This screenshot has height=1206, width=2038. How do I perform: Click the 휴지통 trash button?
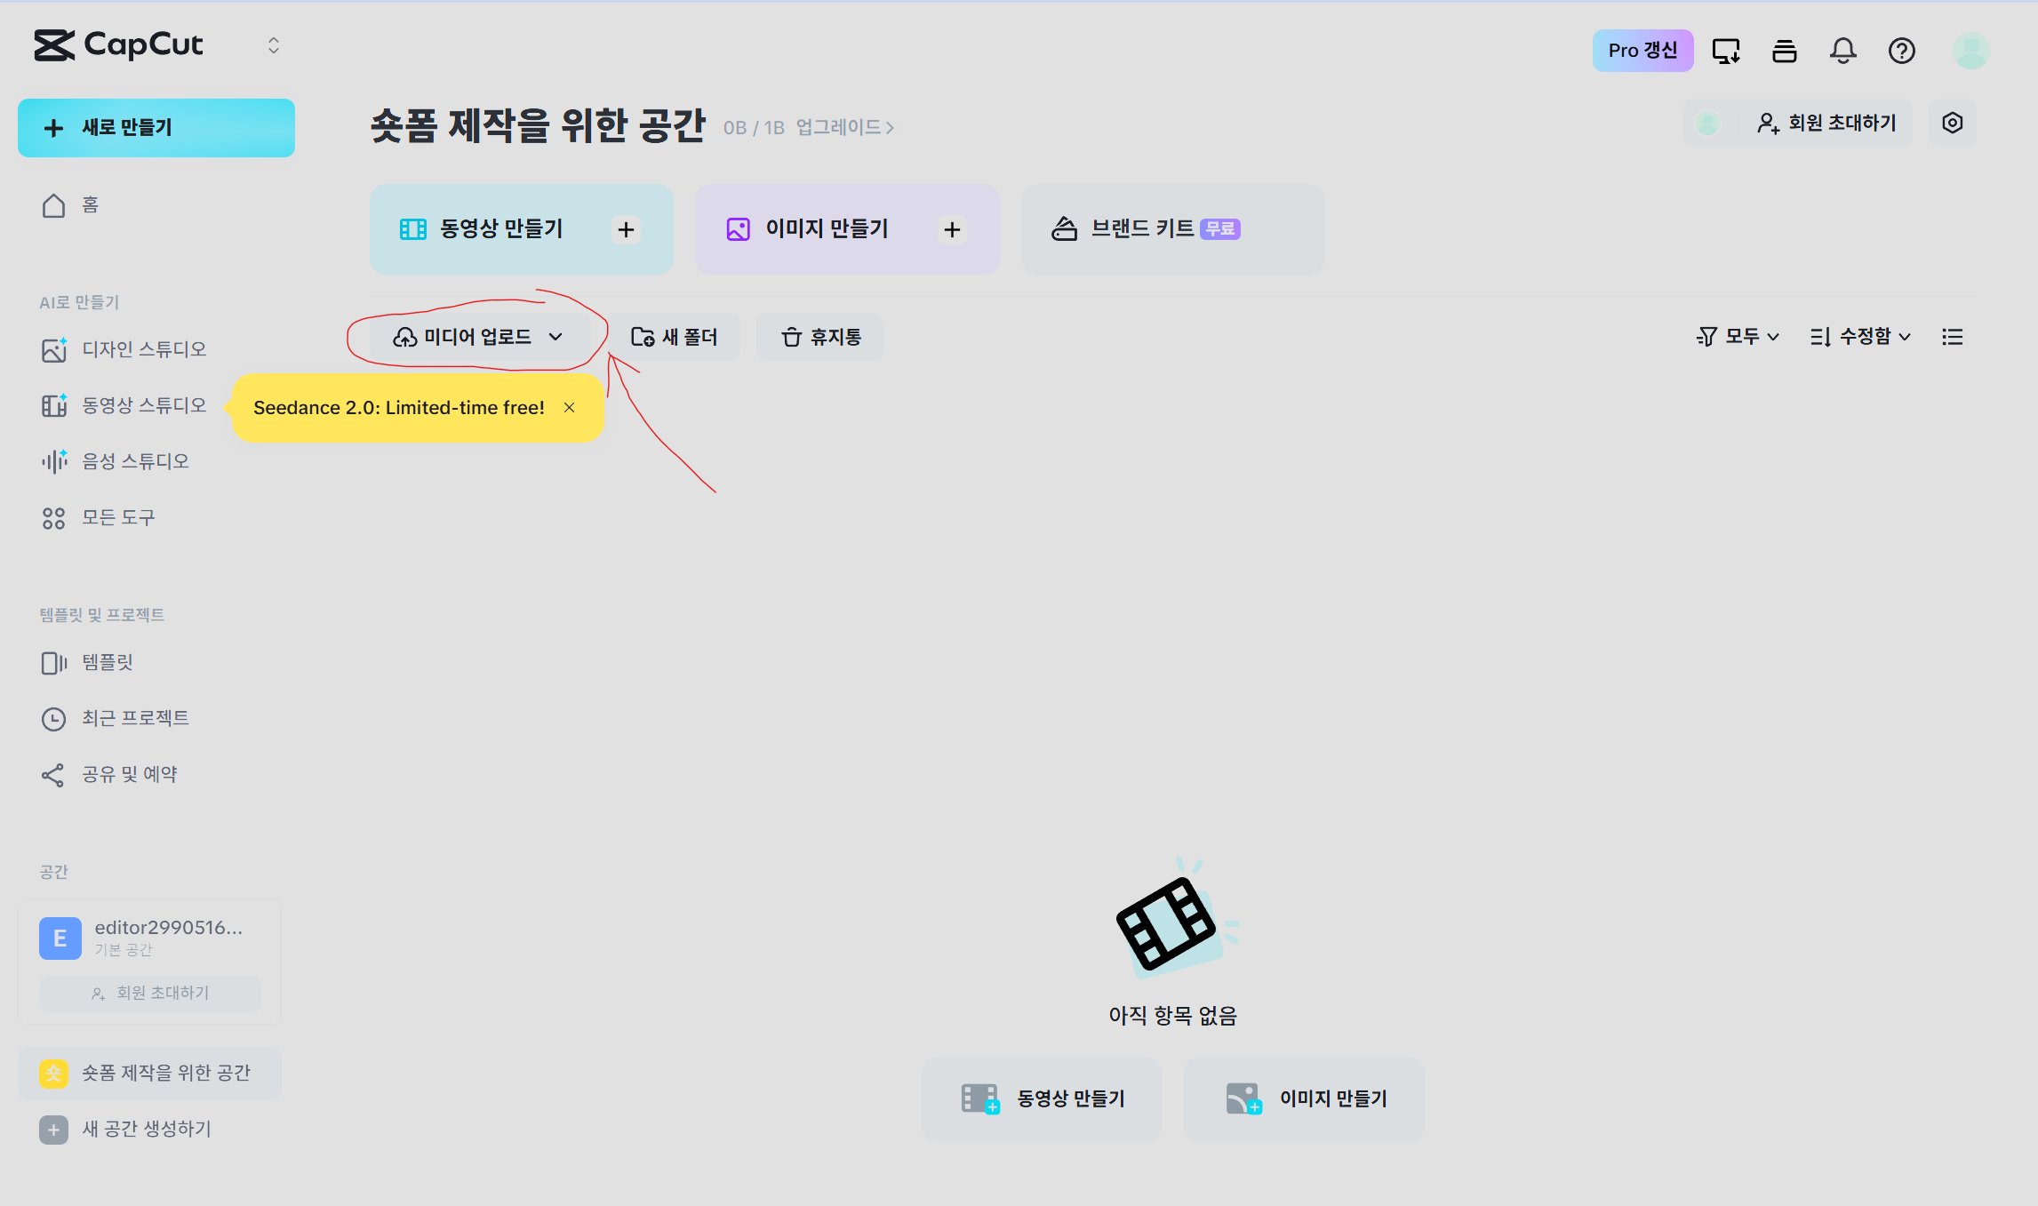tap(820, 337)
